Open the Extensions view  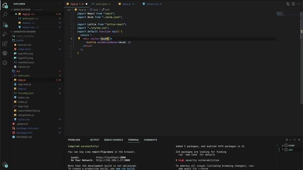[5, 43]
